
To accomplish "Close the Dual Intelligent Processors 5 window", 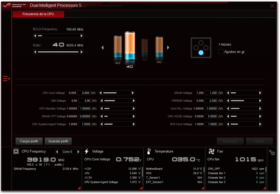I will (x=272, y=6).
